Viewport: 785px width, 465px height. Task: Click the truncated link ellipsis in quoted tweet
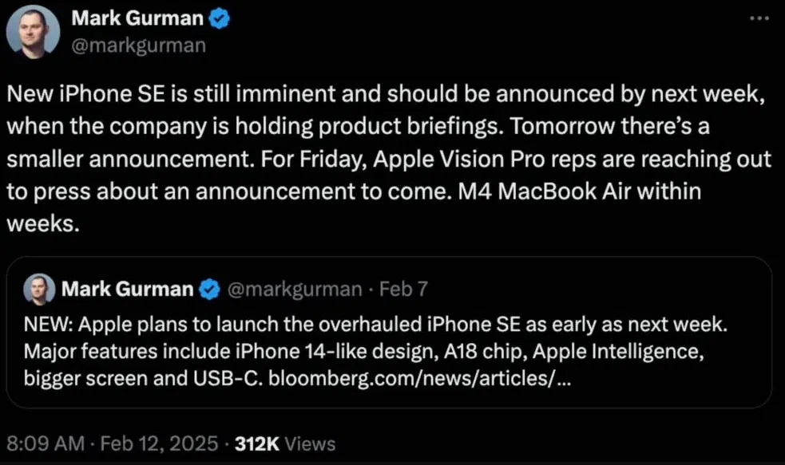tap(553, 378)
